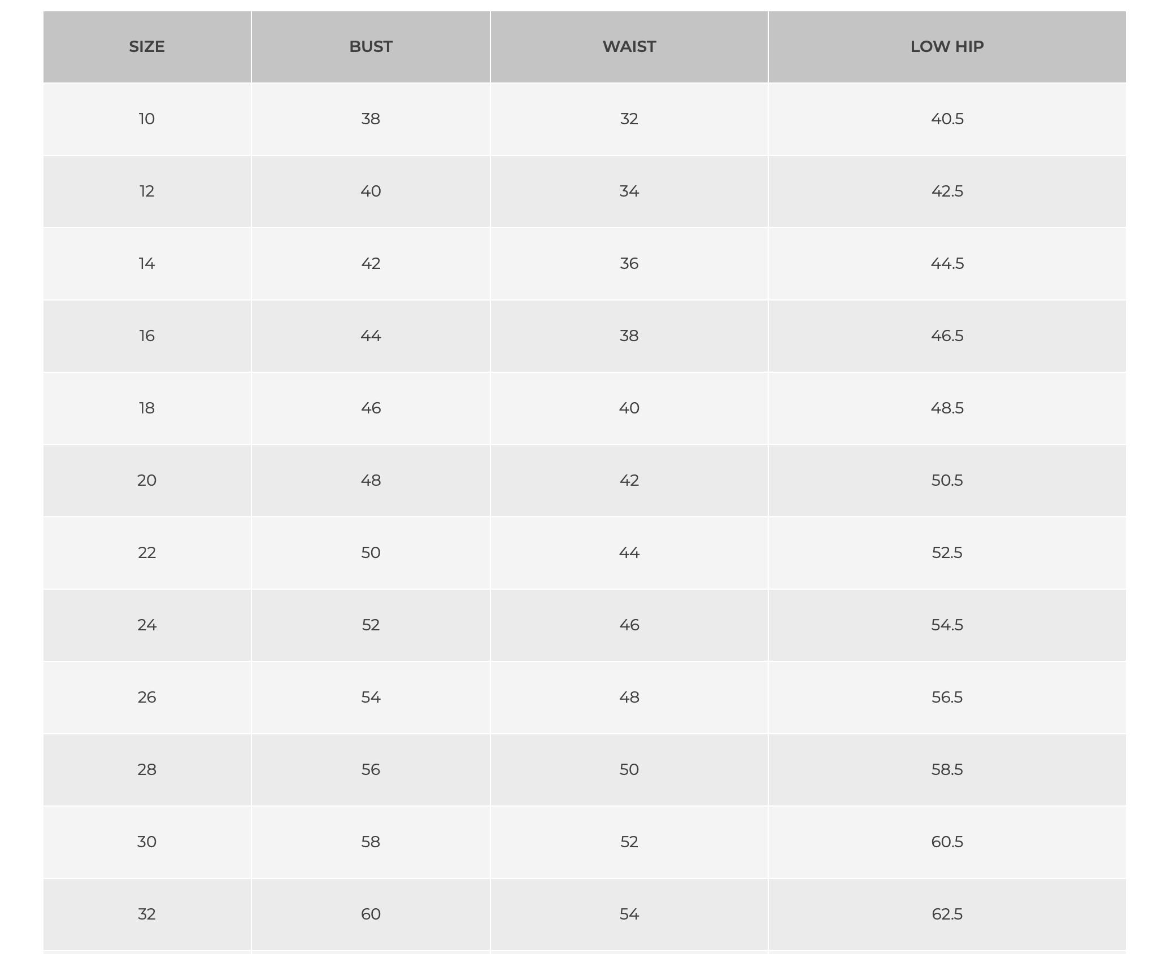Viewport: 1166px width, 954px height.
Task: Select the bust value for size 22
Action: point(371,552)
